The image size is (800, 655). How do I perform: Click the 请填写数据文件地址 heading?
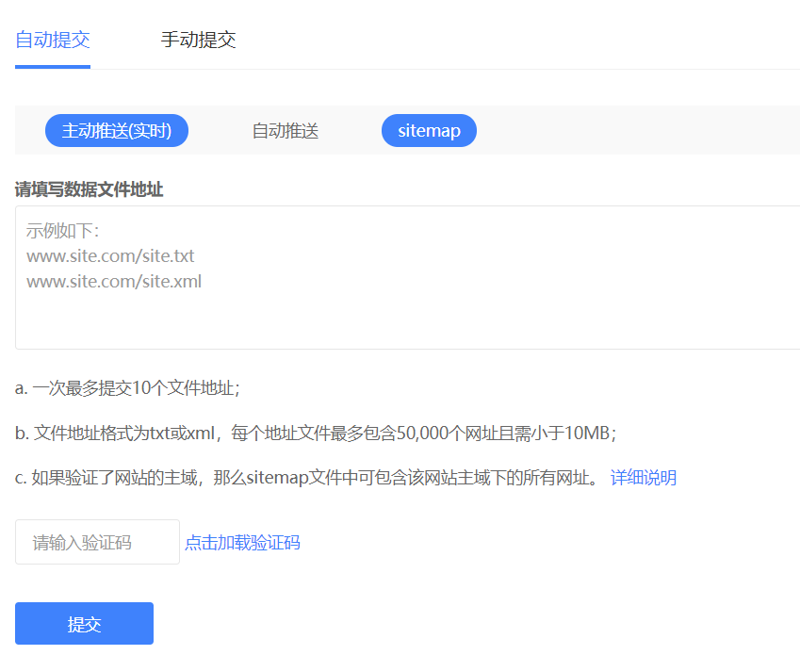(89, 189)
